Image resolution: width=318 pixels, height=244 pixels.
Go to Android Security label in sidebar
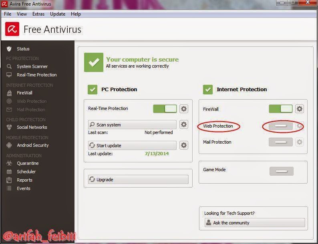point(33,145)
